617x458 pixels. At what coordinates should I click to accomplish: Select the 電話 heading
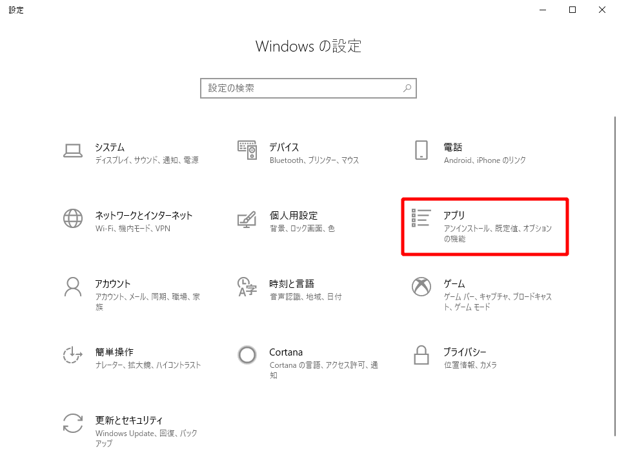pos(453,148)
